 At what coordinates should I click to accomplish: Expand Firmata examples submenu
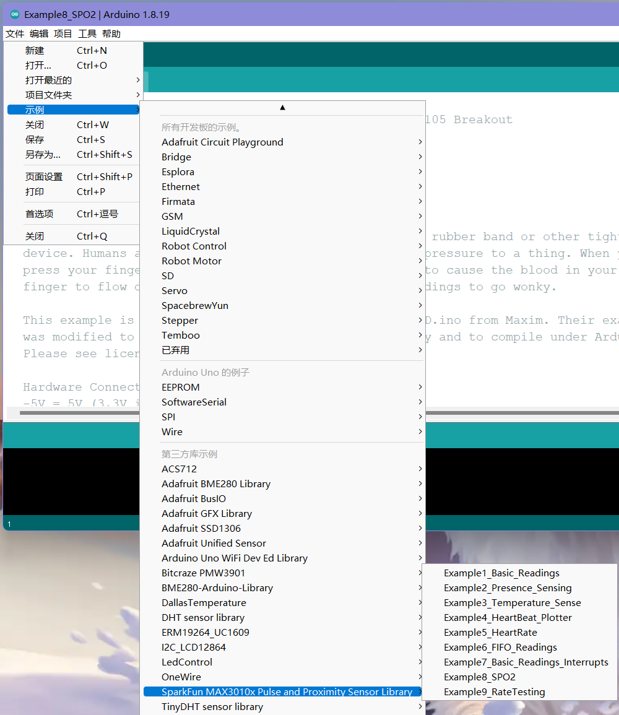[283, 202]
